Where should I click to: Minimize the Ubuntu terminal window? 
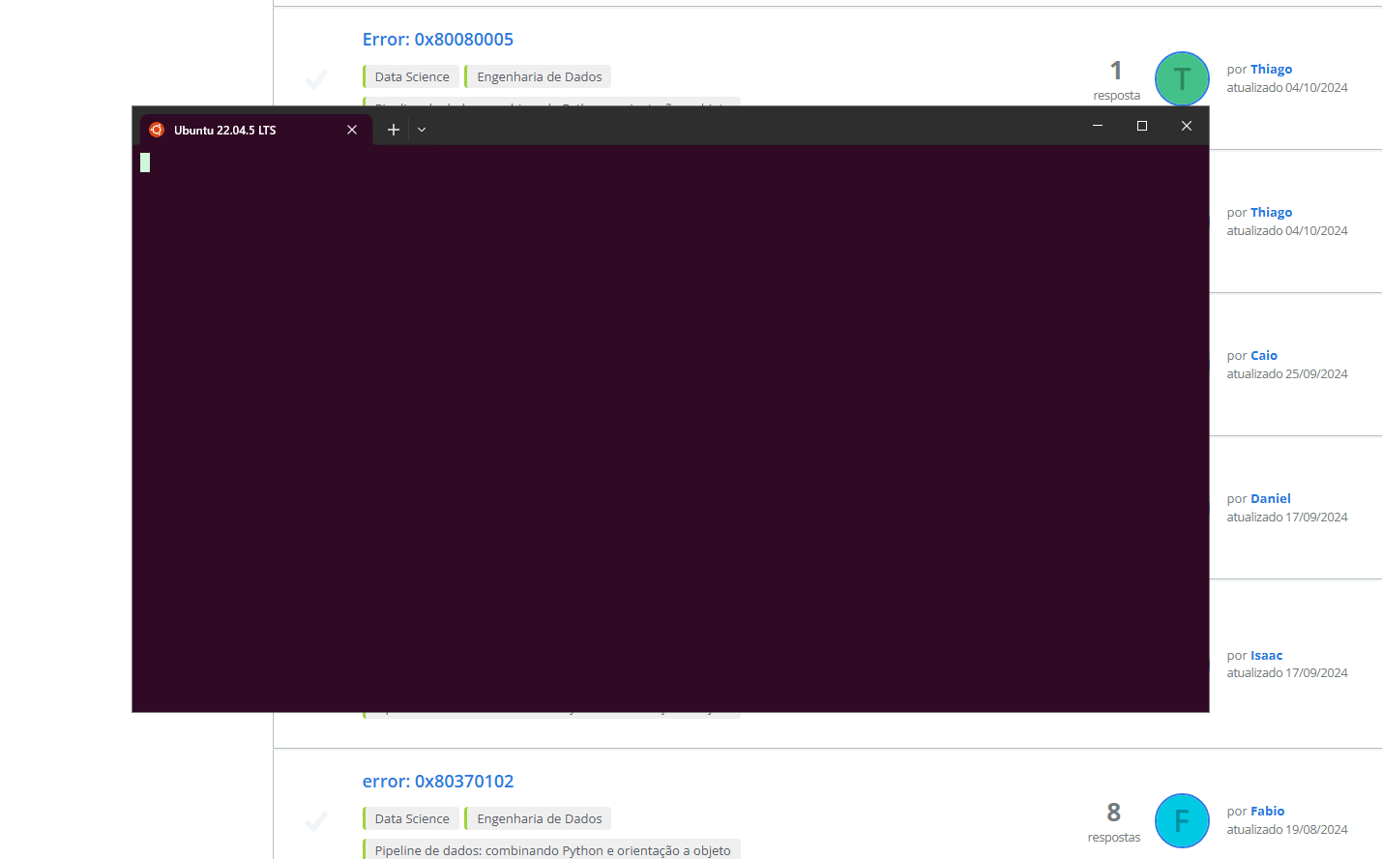click(x=1098, y=126)
